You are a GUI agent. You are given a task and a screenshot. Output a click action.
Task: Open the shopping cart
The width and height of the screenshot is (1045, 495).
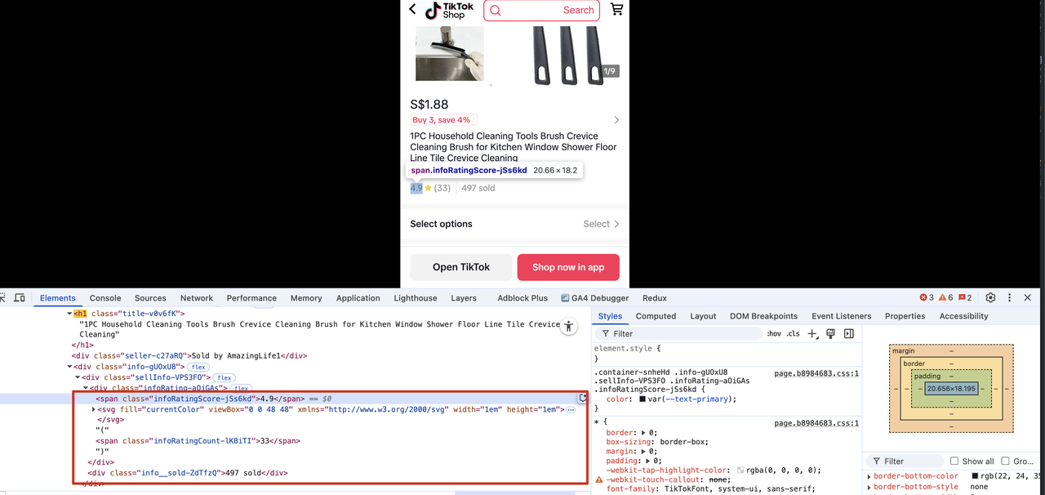[616, 10]
